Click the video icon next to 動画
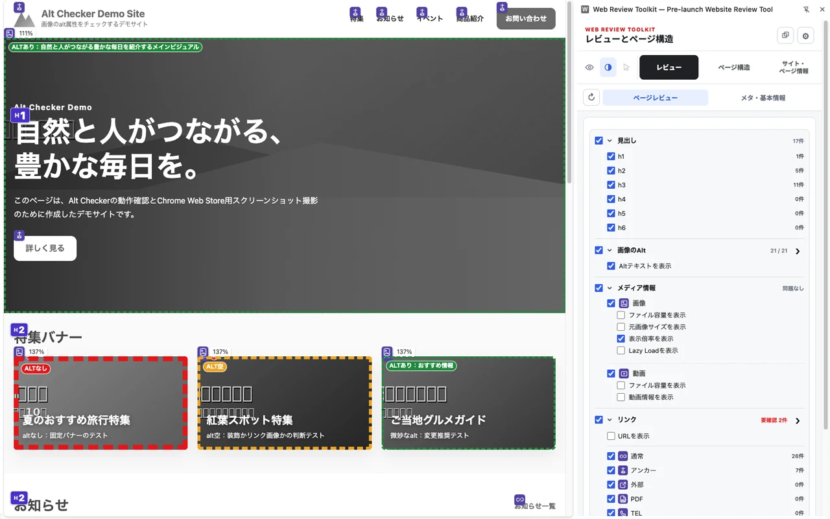This screenshot has width=830, height=519. (x=624, y=374)
